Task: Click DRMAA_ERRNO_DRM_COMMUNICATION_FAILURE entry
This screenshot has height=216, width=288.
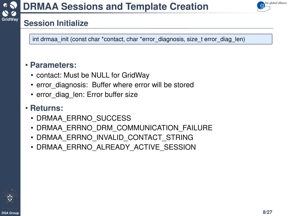Action: tap(124, 128)
